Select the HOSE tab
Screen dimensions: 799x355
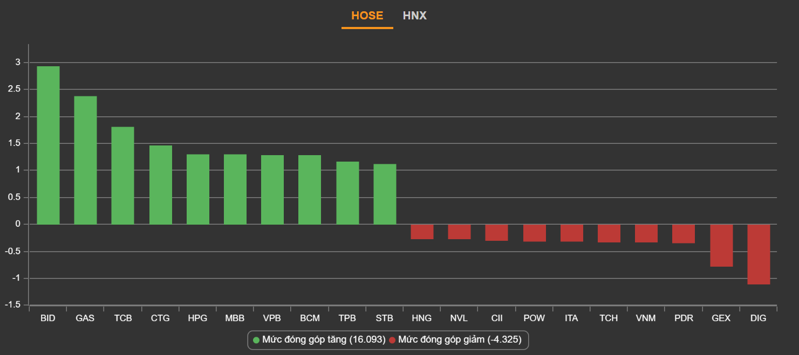[x=367, y=16]
